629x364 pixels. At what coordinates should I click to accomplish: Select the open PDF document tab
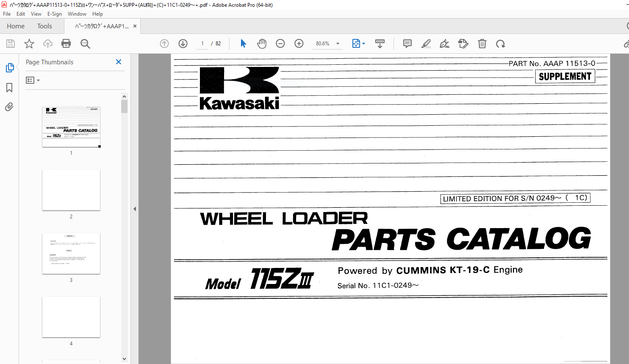[102, 26]
